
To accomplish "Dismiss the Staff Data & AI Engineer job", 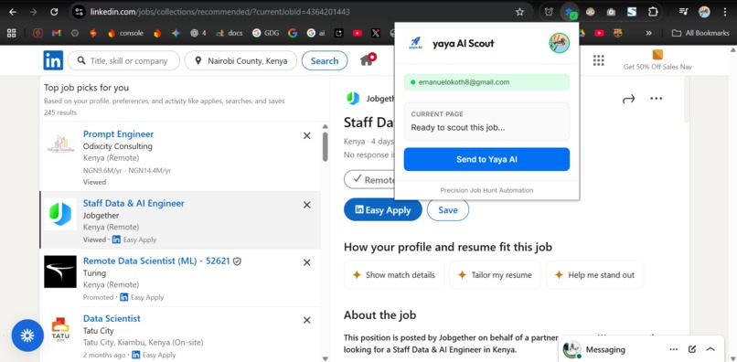I will 307,205.
